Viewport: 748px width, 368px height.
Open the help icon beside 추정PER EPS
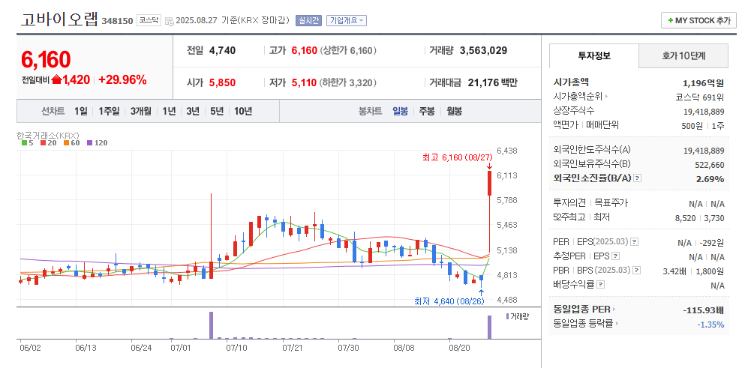pyautogui.click(x=615, y=256)
